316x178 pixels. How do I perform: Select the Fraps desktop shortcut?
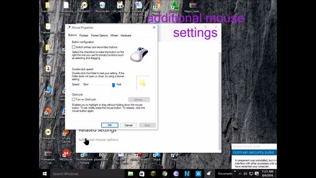(174, 157)
